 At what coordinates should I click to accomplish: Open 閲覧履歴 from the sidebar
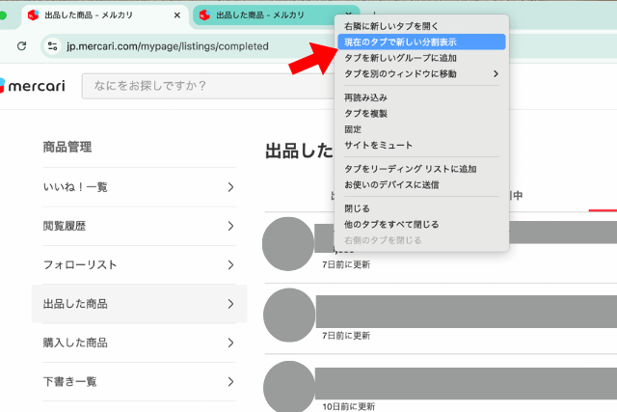[x=139, y=226]
